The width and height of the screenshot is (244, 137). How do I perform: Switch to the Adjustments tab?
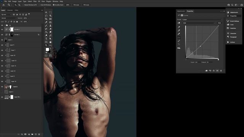pos(181,11)
